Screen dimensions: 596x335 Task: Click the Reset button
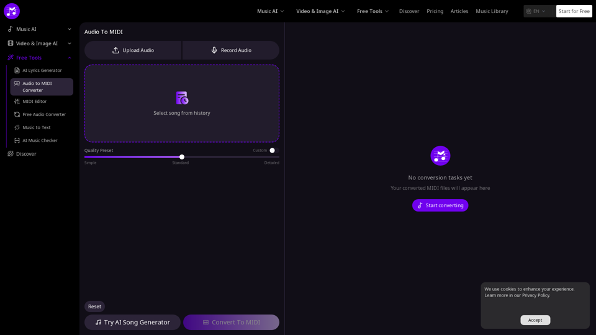pyautogui.click(x=94, y=306)
